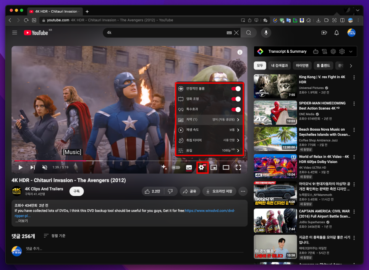This screenshot has height=270, width=369.
Task: Go back in browser navigation
Action: click(10, 20)
